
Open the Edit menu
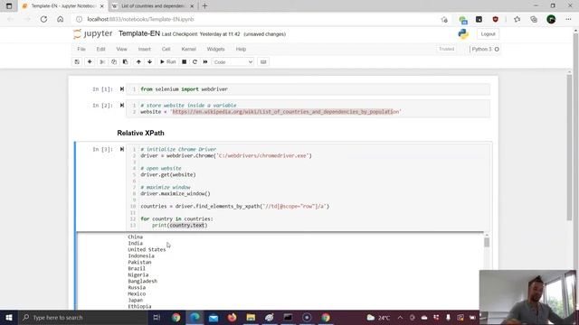coord(100,49)
